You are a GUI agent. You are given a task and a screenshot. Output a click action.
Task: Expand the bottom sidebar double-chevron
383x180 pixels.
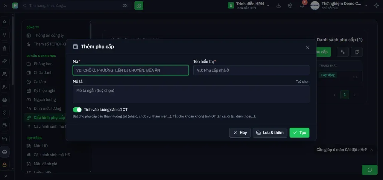(x=6, y=176)
